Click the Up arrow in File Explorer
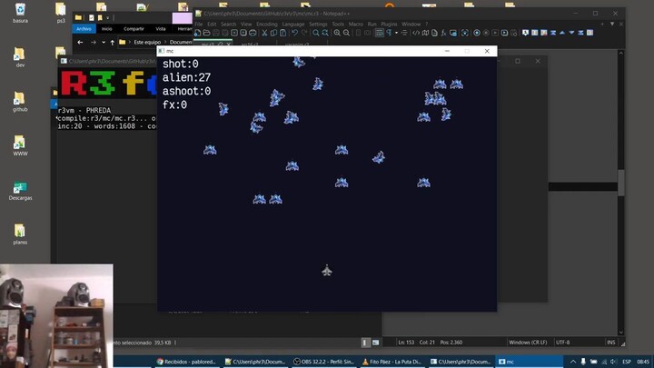The width and height of the screenshot is (654, 368). pyautogui.click(x=113, y=42)
